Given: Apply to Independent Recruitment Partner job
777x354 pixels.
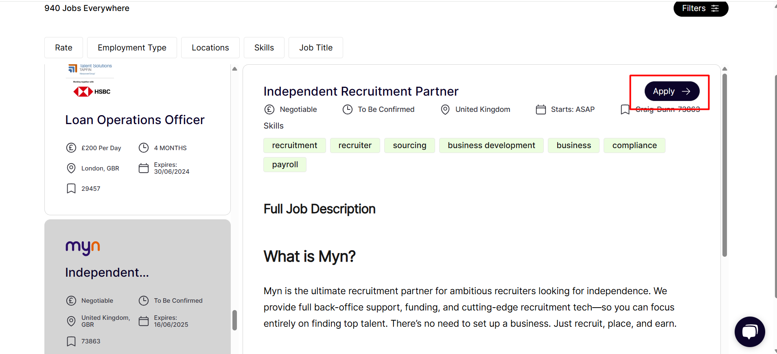Looking at the screenshot, I should pos(672,91).
